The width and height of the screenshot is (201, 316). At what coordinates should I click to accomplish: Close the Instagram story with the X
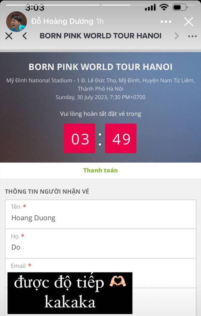[x=189, y=21]
